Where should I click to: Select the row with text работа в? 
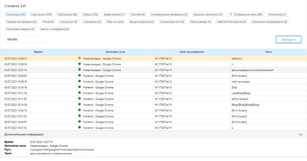(153, 58)
